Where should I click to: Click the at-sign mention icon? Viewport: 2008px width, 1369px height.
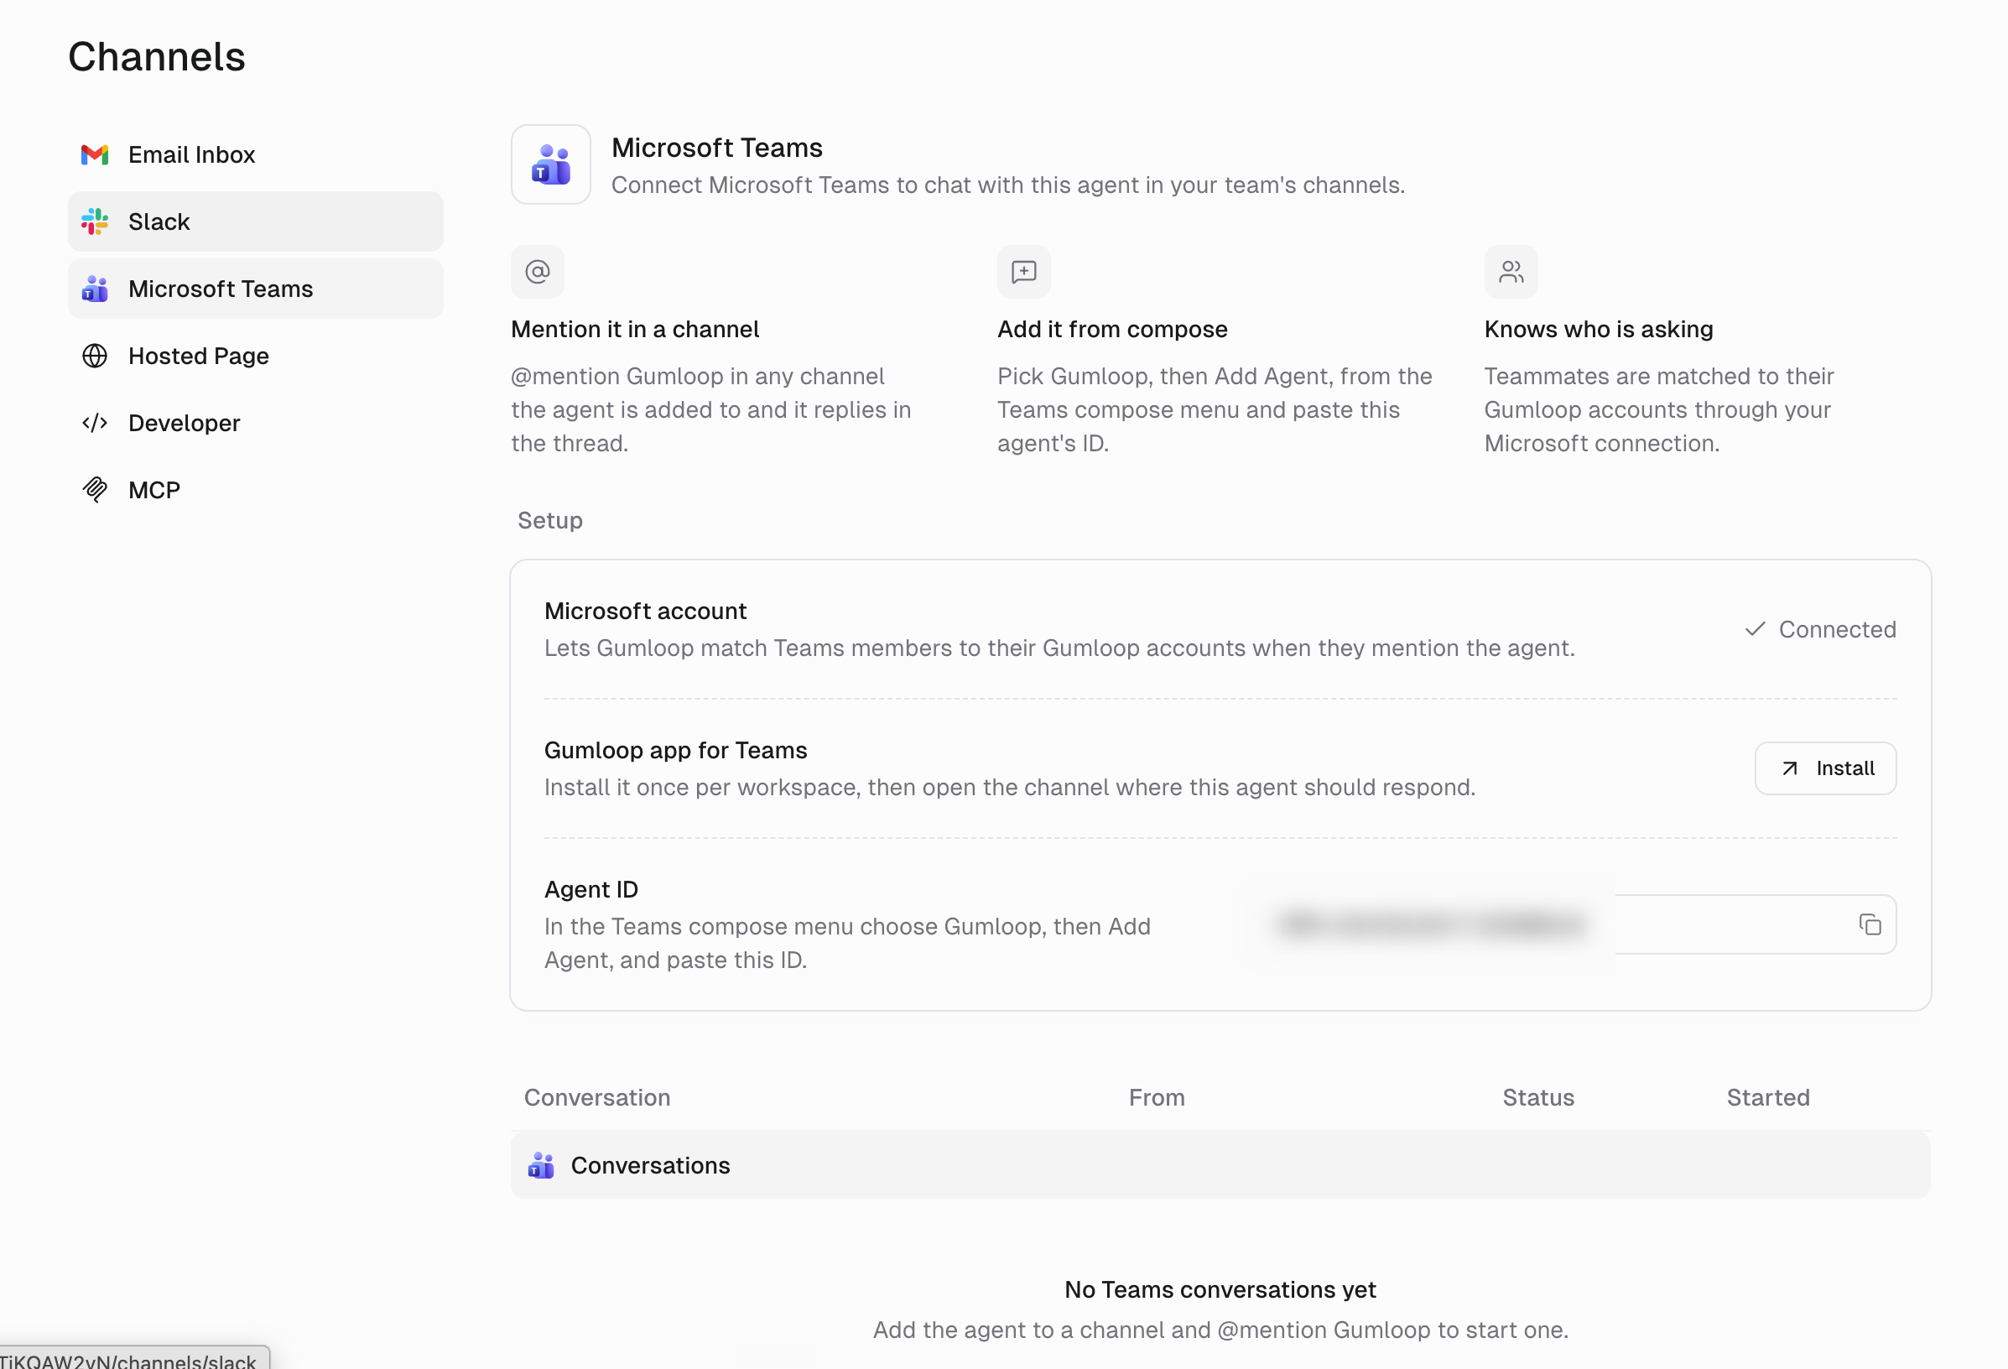[x=538, y=273]
